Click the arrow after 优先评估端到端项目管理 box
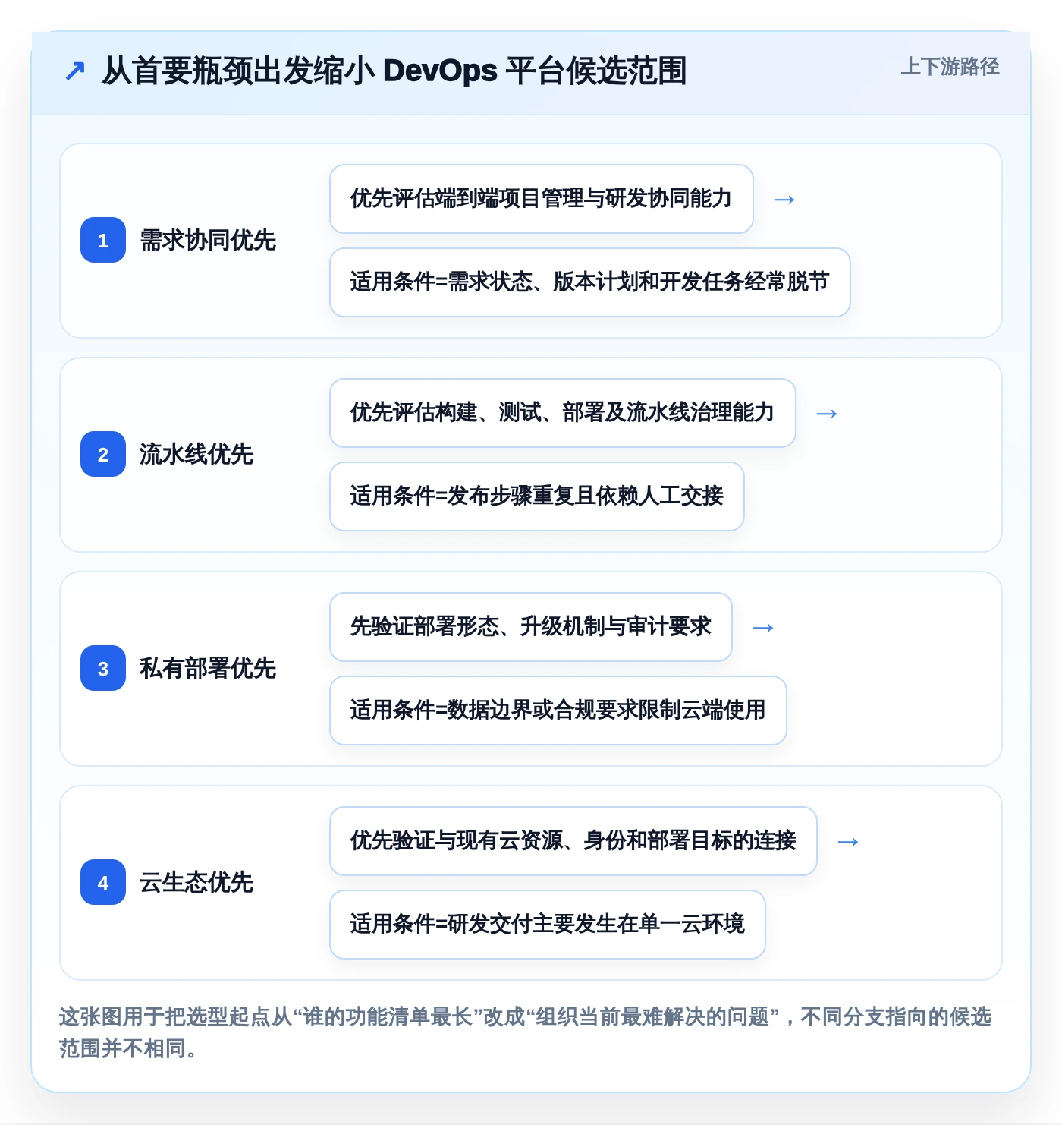 coord(784,200)
